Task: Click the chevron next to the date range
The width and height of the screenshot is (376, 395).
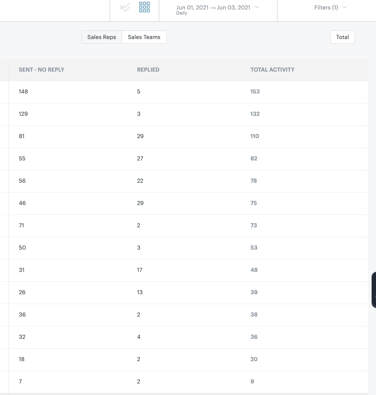Action: point(257,7)
